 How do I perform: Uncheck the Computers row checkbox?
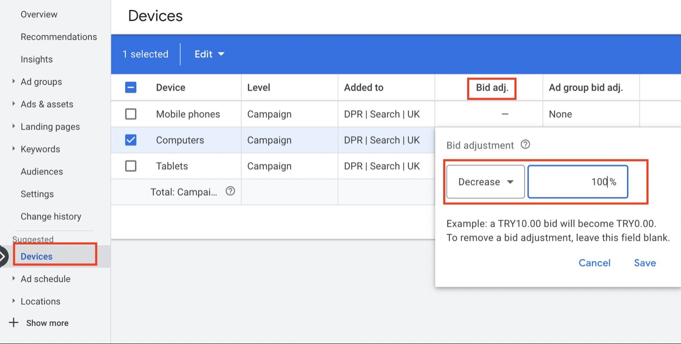131,140
